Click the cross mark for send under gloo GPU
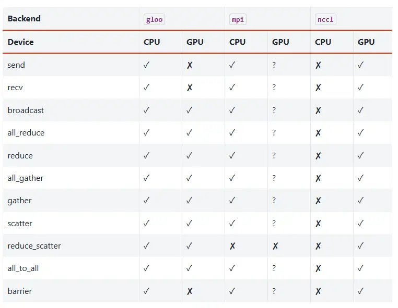The height and width of the screenshot is (308, 398). click(x=190, y=65)
